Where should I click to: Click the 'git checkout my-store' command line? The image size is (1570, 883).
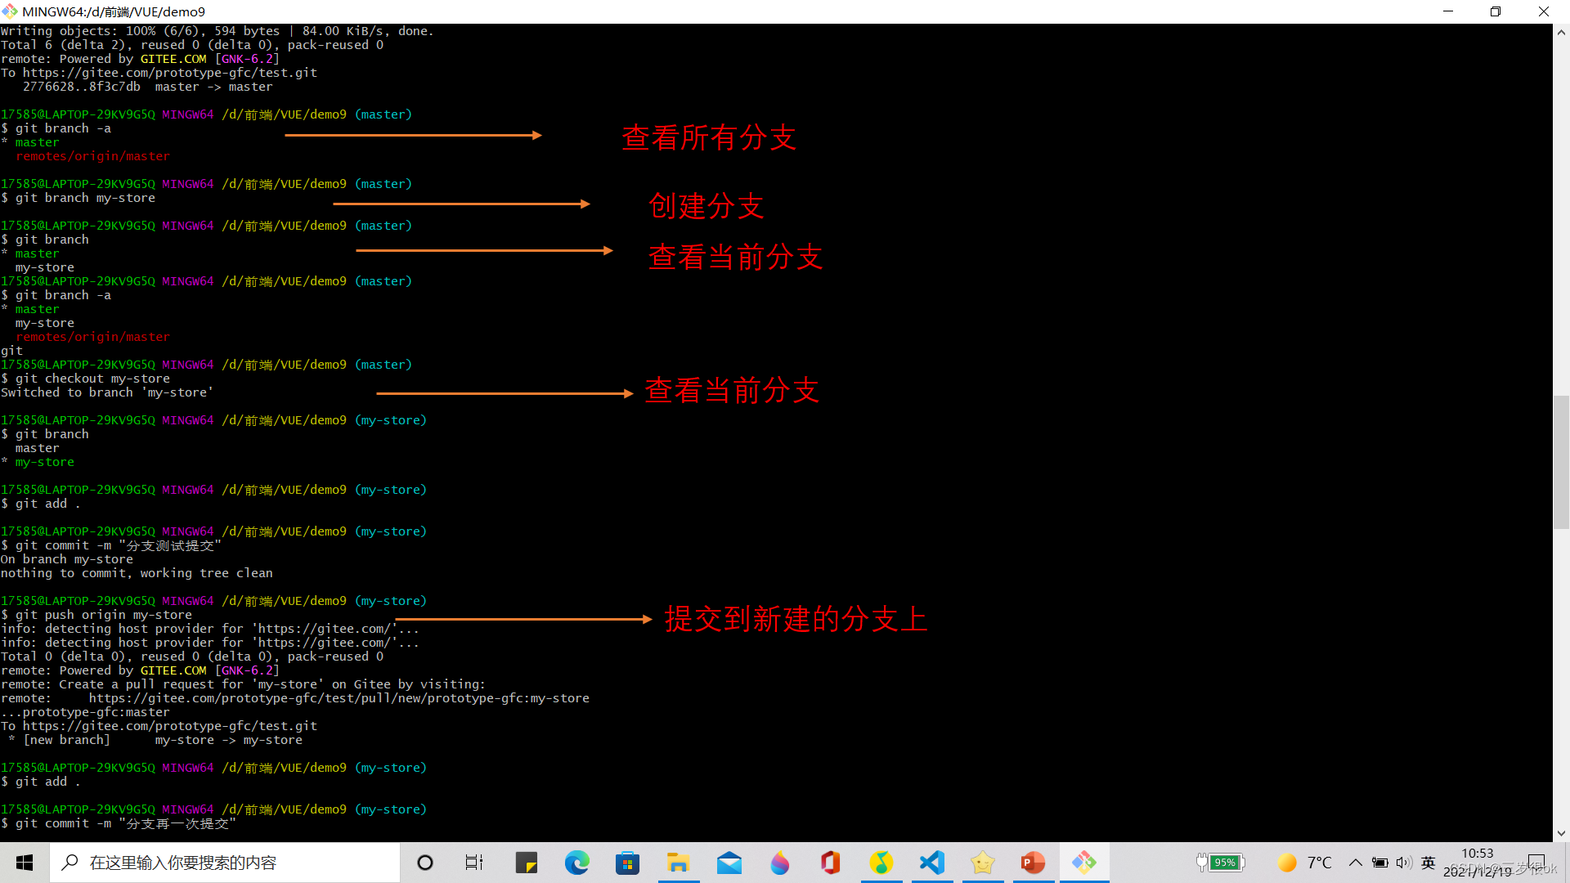86,379
